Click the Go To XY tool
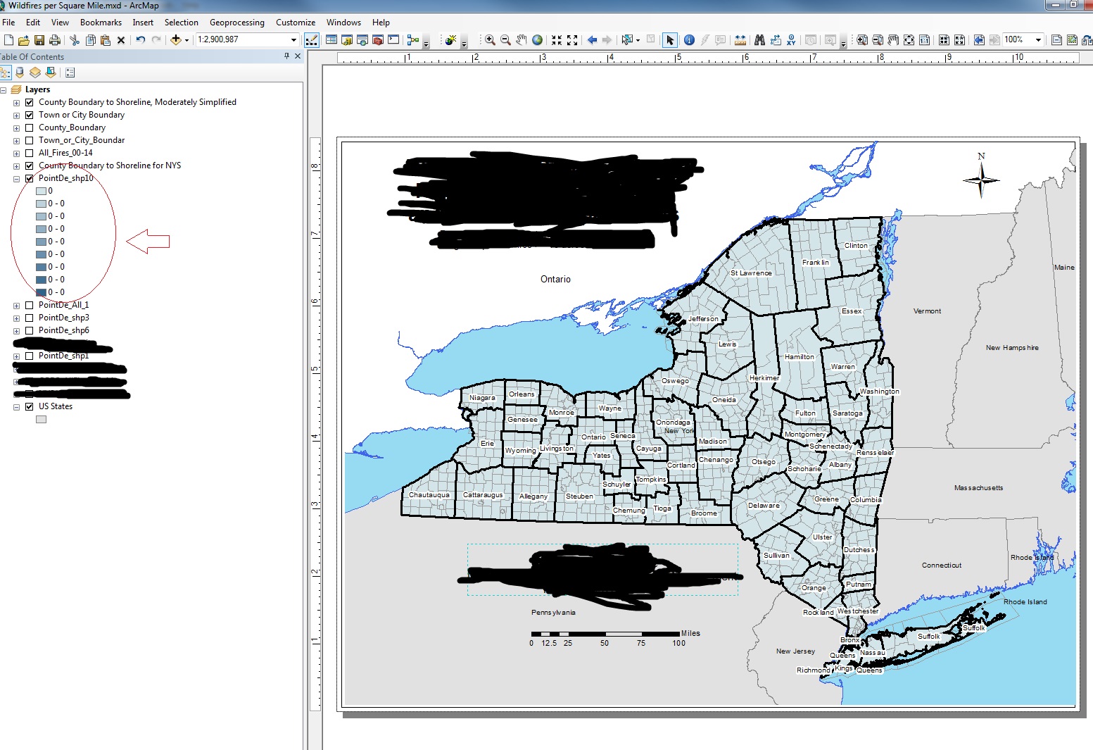Image resolution: width=1093 pixels, height=750 pixels. [792, 40]
